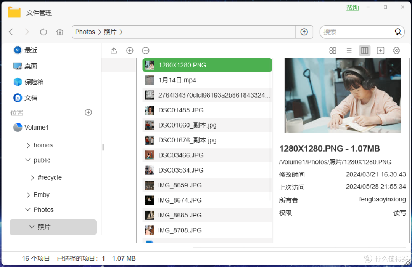Select IMG_8708.JPG
Viewport: 412px width, 267px height.
coord(207,230)
